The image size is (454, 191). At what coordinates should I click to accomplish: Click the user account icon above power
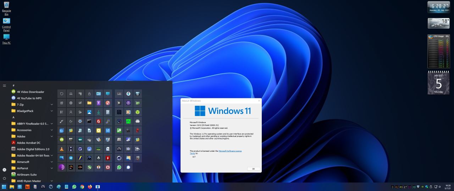pyautogui.click(x=4, y=170)
